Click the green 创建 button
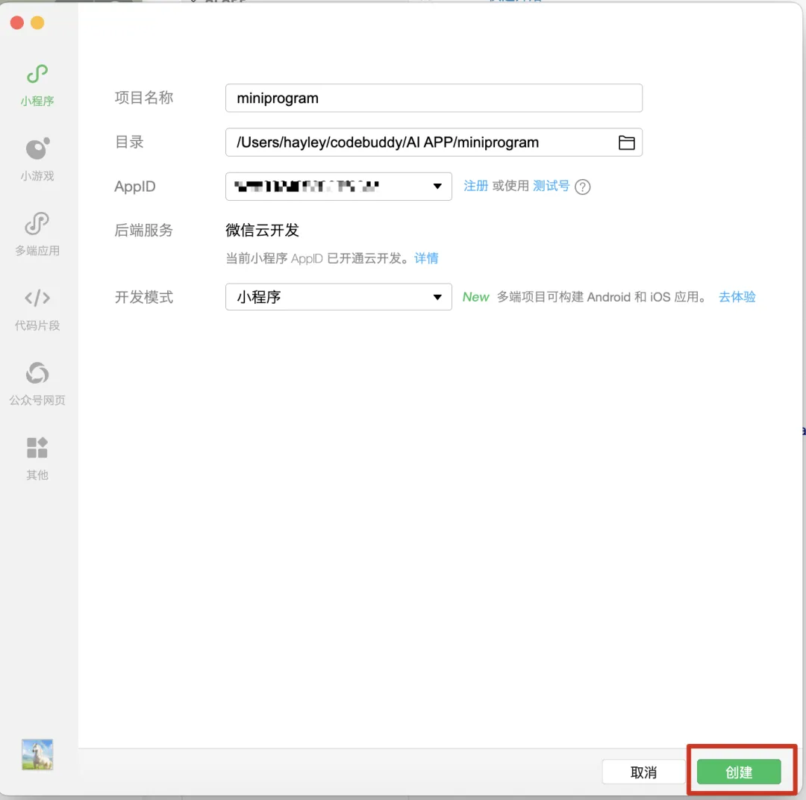 tap(739, 772)
